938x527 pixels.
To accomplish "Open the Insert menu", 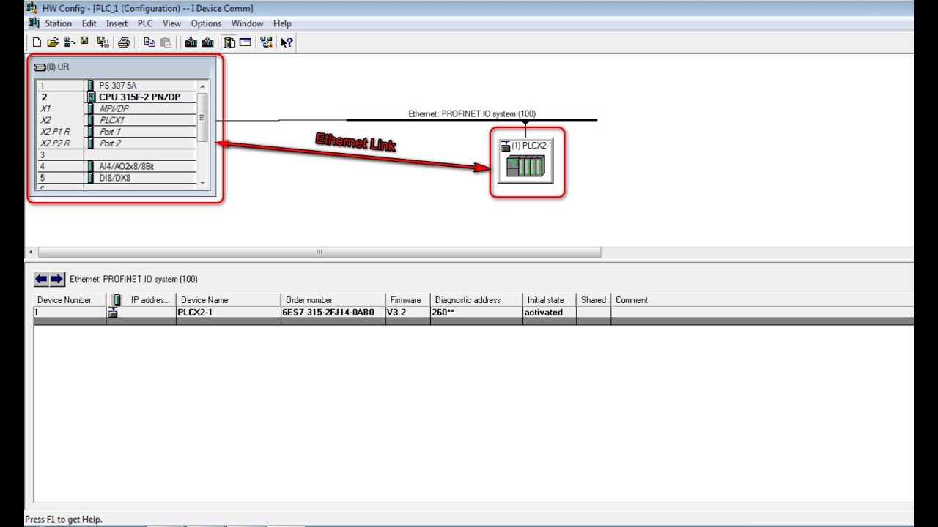I will (117, 23).
